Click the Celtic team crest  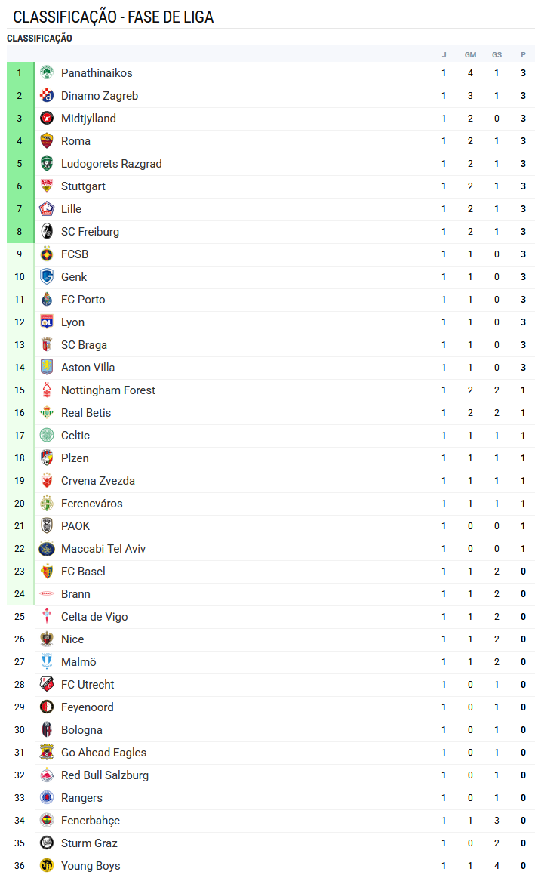pos(47,436)
